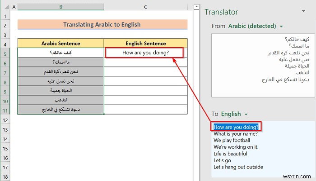Click the Arabic source text input box
The height and width of the screenshot is (181, 316).
click(263, 65)
